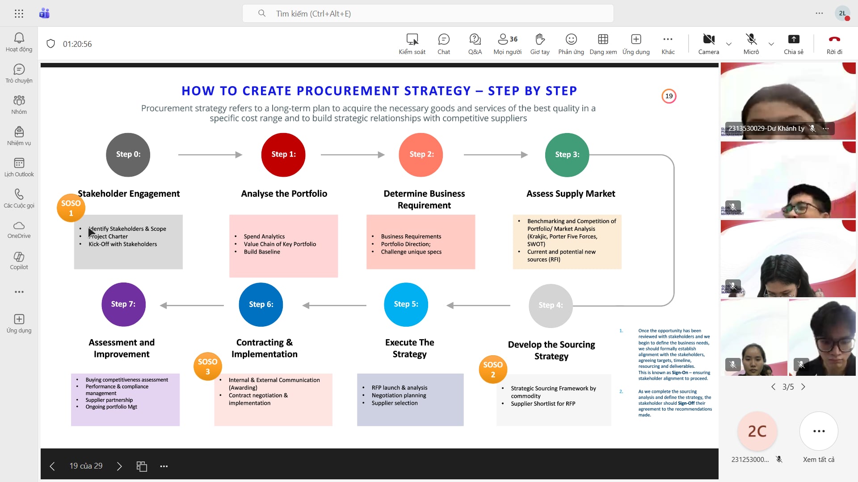Click the Rời đi leave button
The height and width of the screenshot is (482, 858).
point(834,44)
